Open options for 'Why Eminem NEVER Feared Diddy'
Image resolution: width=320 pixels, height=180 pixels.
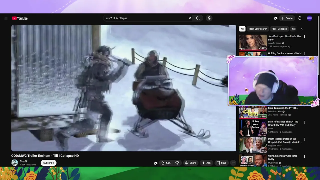(x=304, y=156)
